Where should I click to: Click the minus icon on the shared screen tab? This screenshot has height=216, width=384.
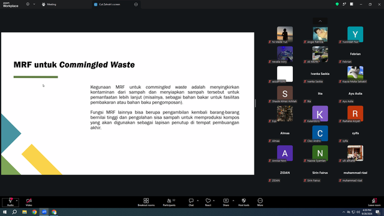point(136,4)
